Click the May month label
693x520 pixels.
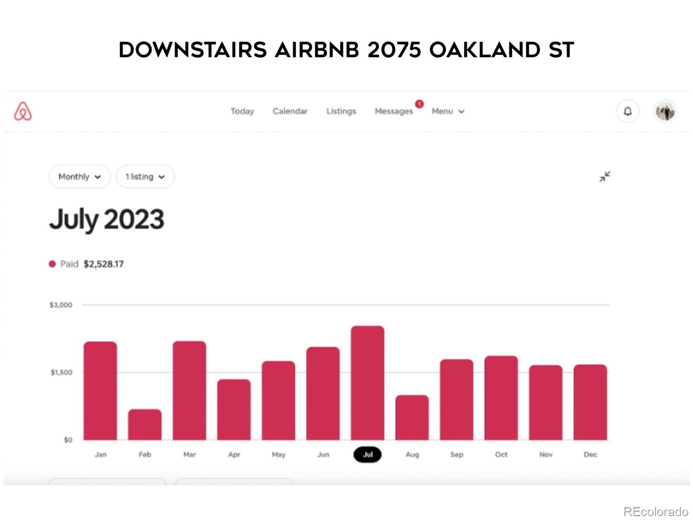tap(278, 455)
